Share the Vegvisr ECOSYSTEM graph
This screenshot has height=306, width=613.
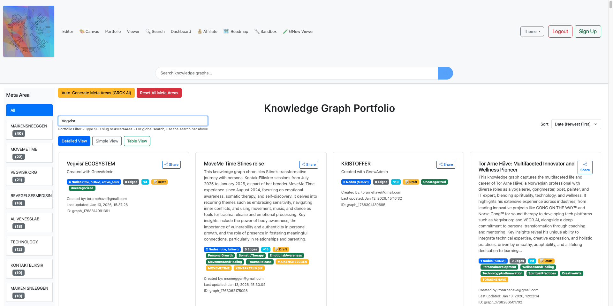171,164
